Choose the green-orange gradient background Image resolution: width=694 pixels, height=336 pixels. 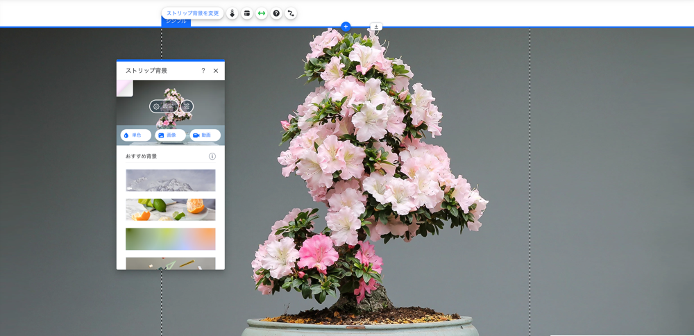(171, 239)
